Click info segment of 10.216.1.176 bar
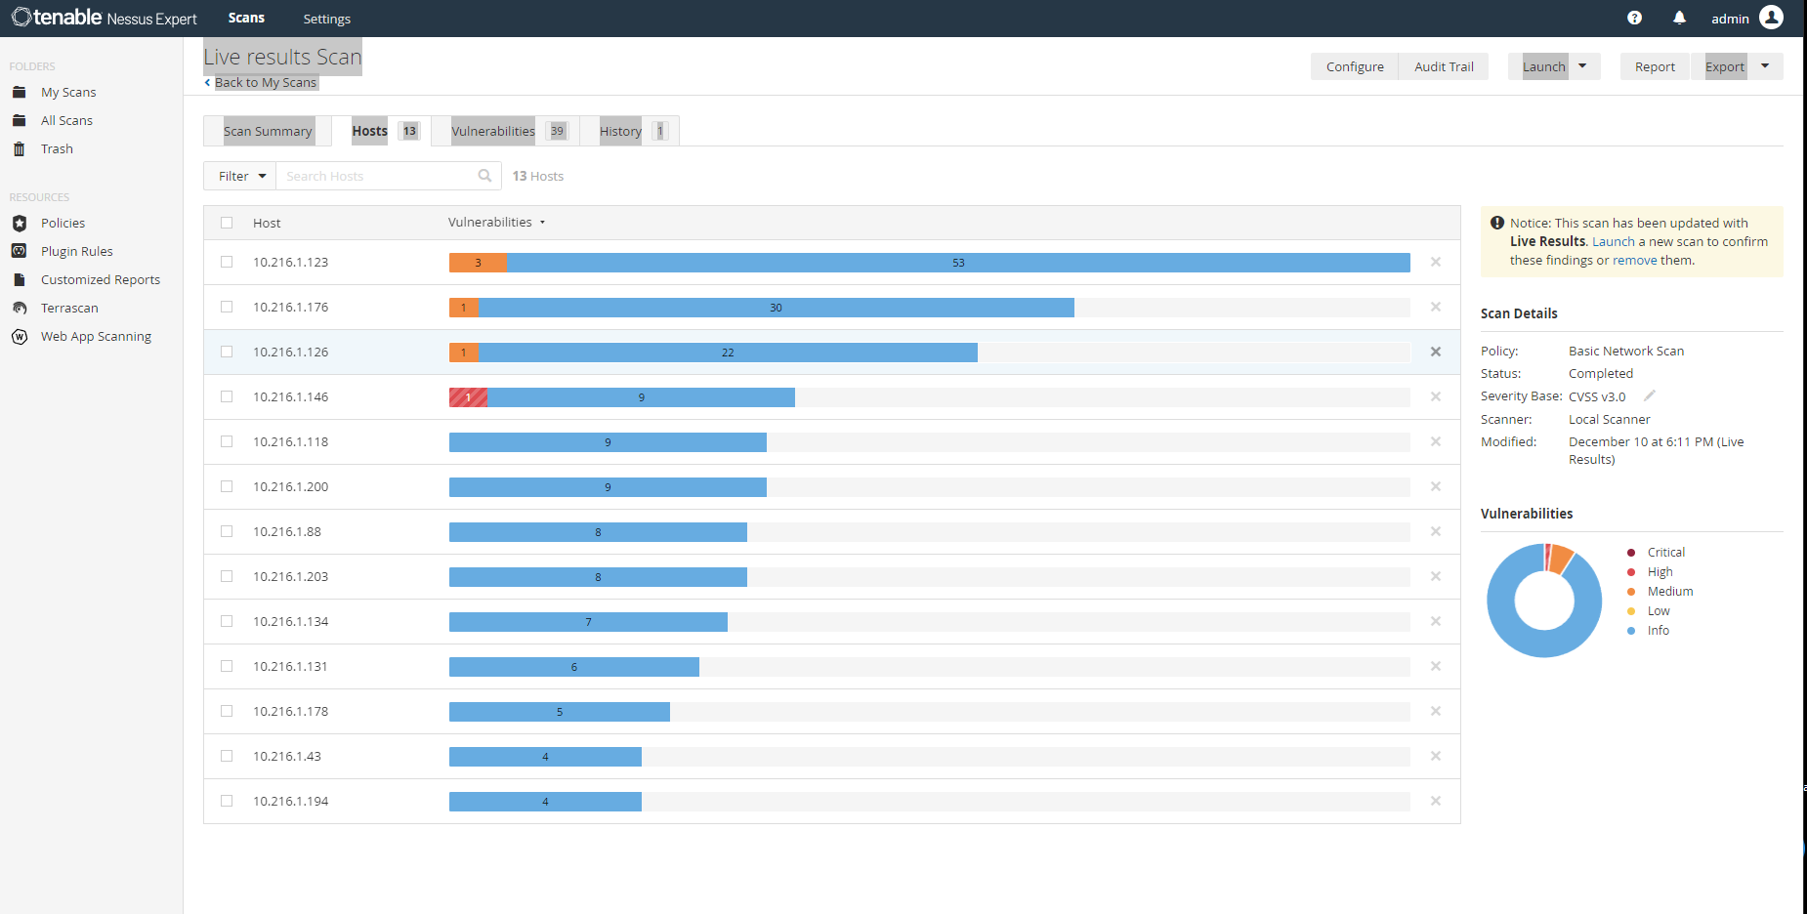1807x914 pixels. pyautogui.click(x=776, y=308)
